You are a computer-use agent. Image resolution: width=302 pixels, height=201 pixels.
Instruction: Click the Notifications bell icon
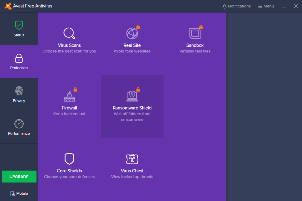point(224,6)
